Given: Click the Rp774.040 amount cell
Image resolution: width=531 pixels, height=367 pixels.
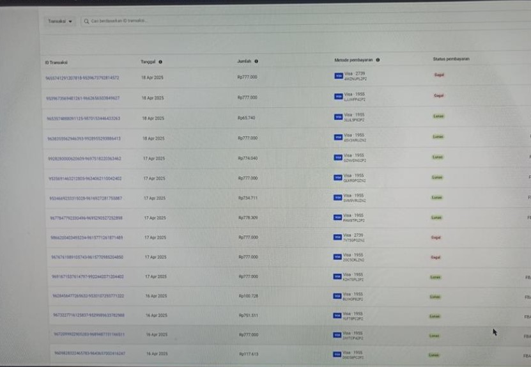Looking at the screenshot, I should point(247,158).
